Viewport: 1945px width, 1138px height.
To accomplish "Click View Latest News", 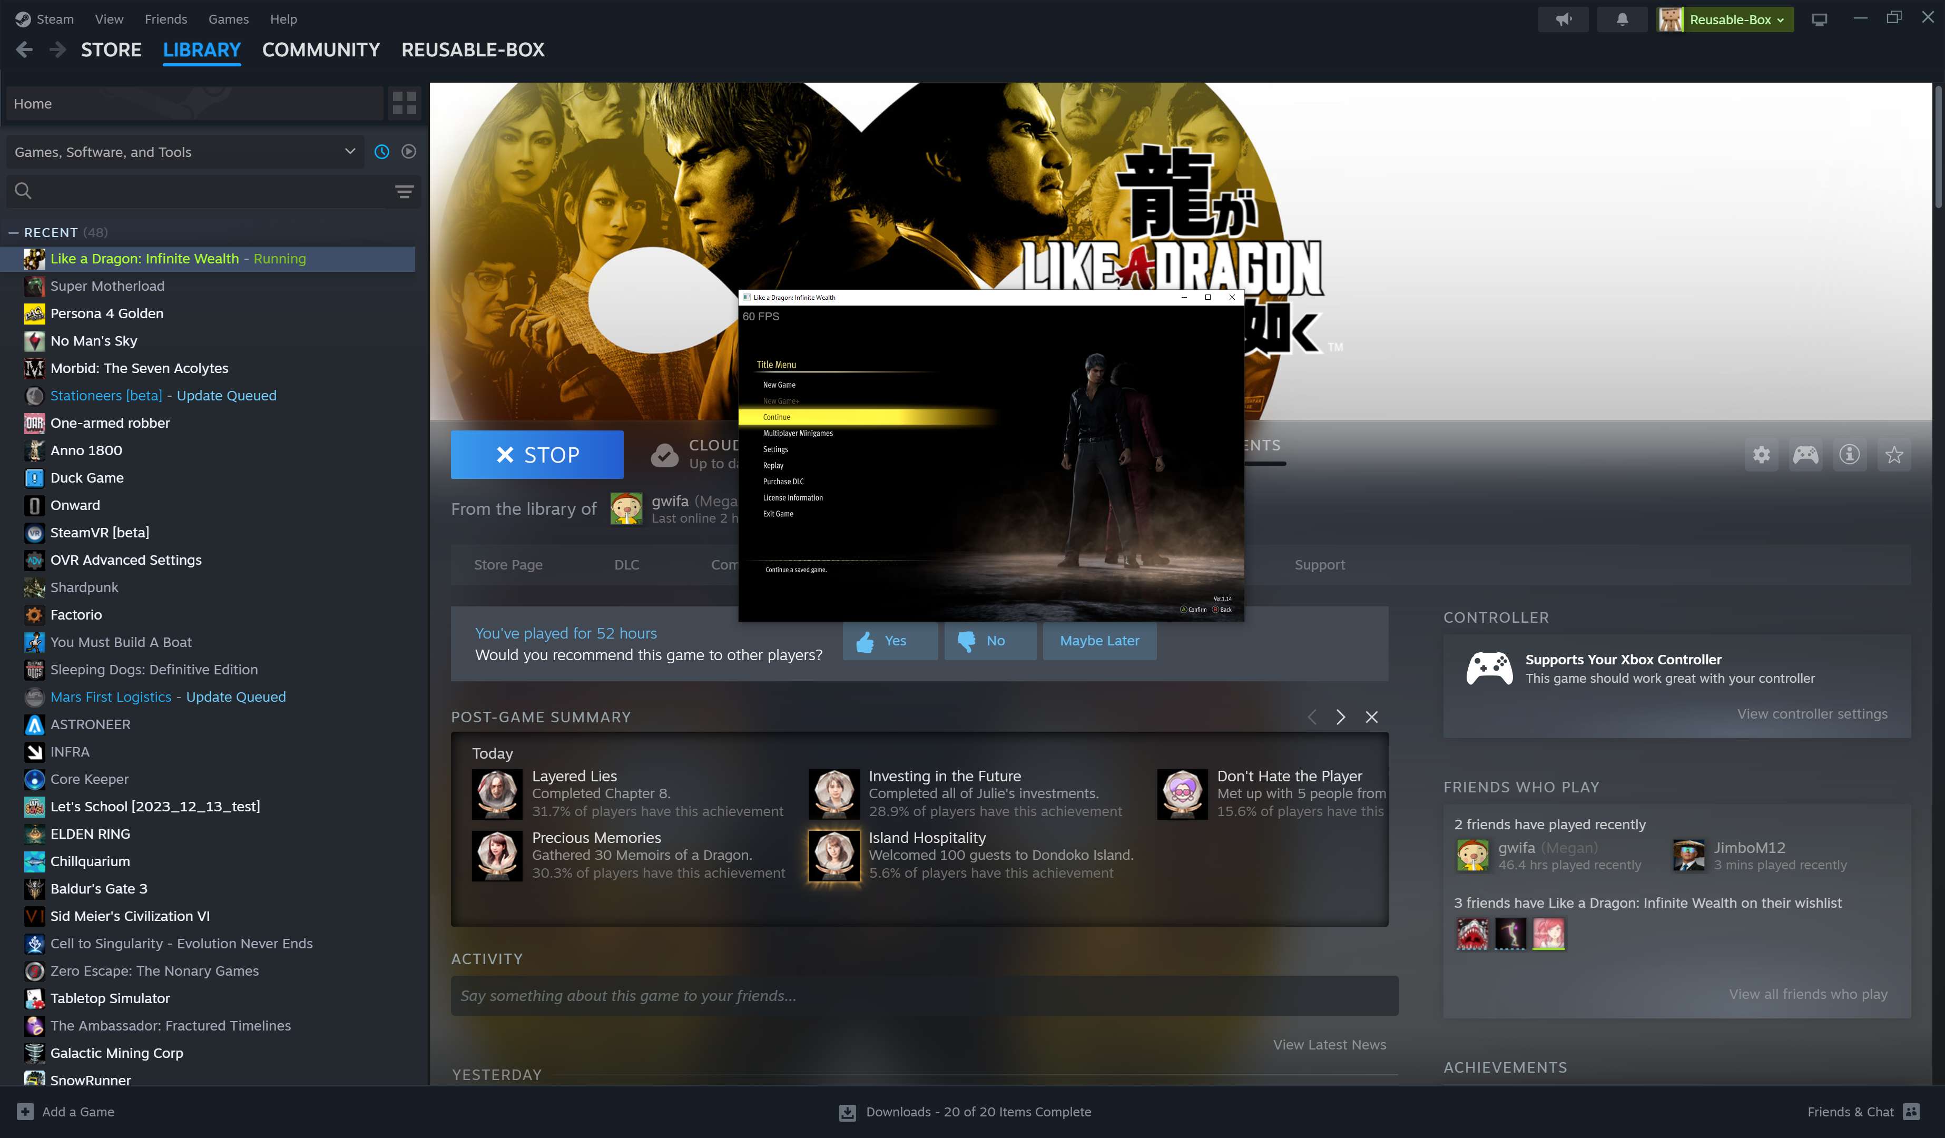I will pyautogui.click(x=1330, y=1045).
